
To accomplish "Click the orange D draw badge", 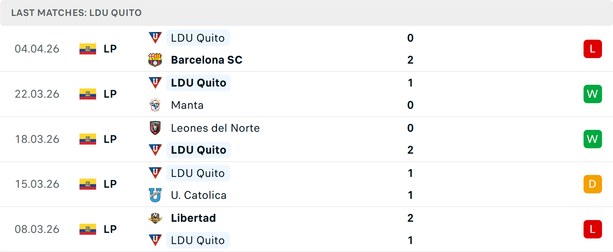I will pos(593,184).
